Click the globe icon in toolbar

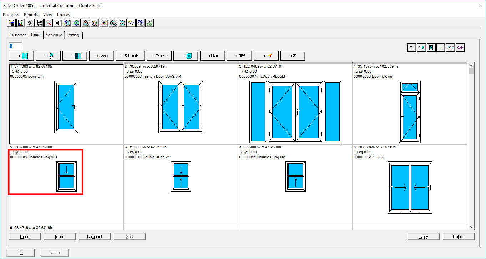click(x=76, y=23)
